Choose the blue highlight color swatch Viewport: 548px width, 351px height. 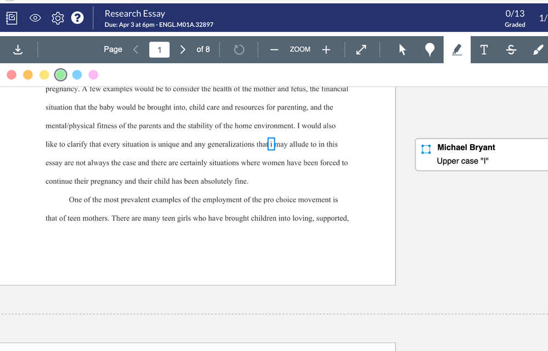(x=77, y=75)
